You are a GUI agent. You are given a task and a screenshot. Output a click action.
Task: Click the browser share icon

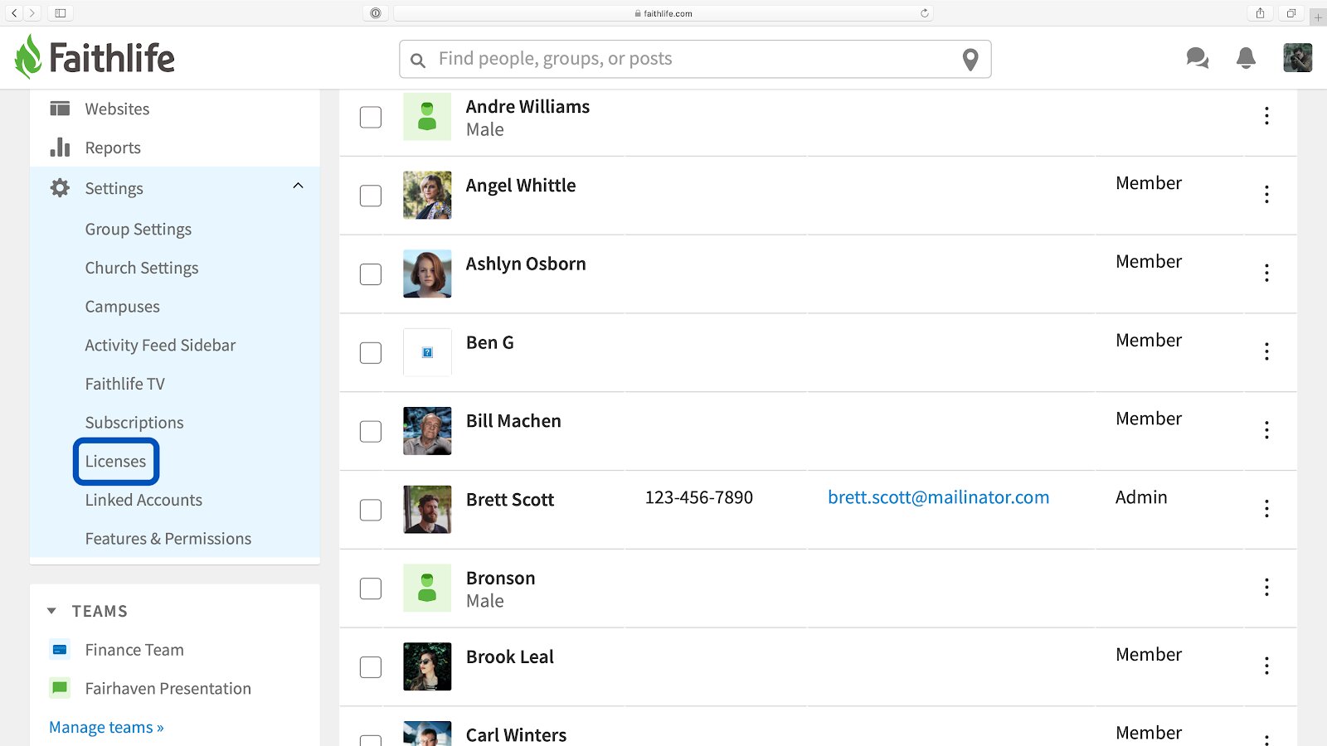coord(1260,13)
